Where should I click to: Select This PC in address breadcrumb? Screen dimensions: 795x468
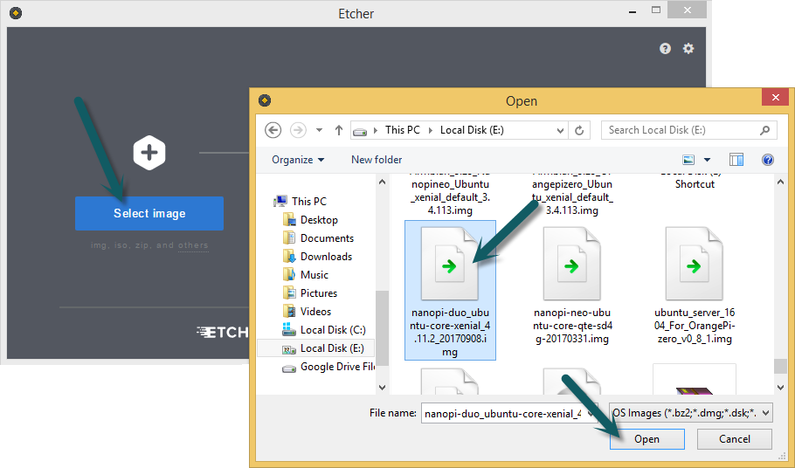(403, 130)
